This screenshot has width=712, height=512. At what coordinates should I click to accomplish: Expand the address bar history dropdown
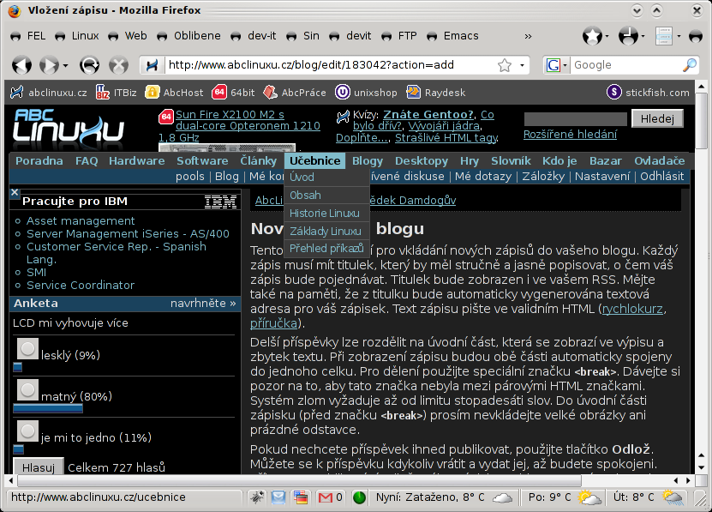tap(522, 65)
